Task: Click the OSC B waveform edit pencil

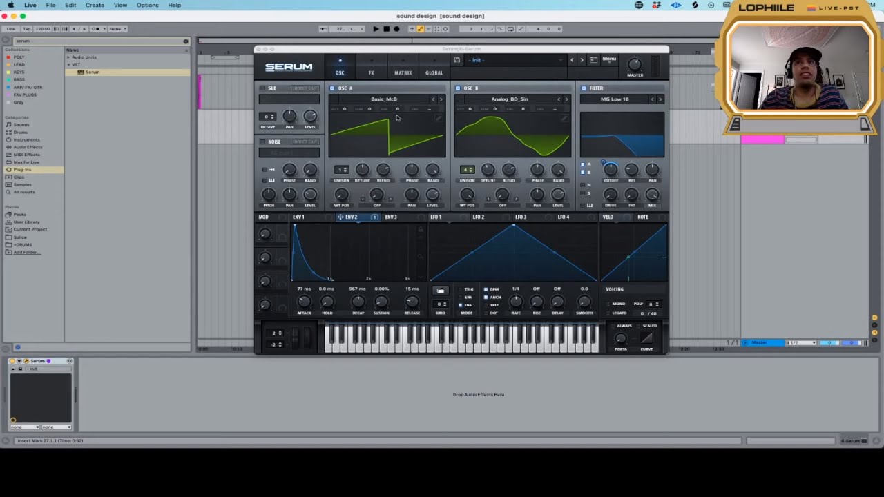Action: [x=564, y=119]
